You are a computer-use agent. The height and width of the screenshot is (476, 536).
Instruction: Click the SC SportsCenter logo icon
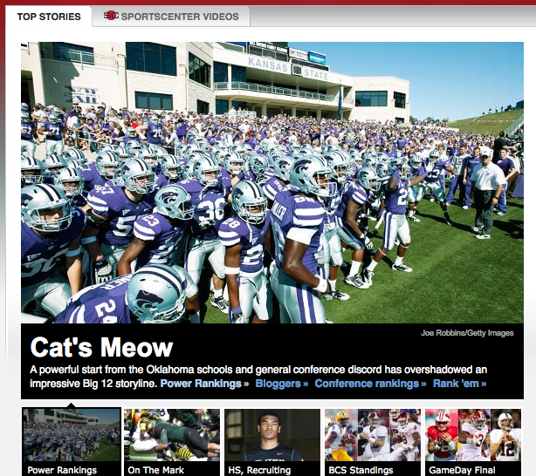pos(111,16)
